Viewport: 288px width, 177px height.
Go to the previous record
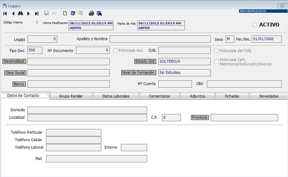pyautogui.click(x=13, y=13)
